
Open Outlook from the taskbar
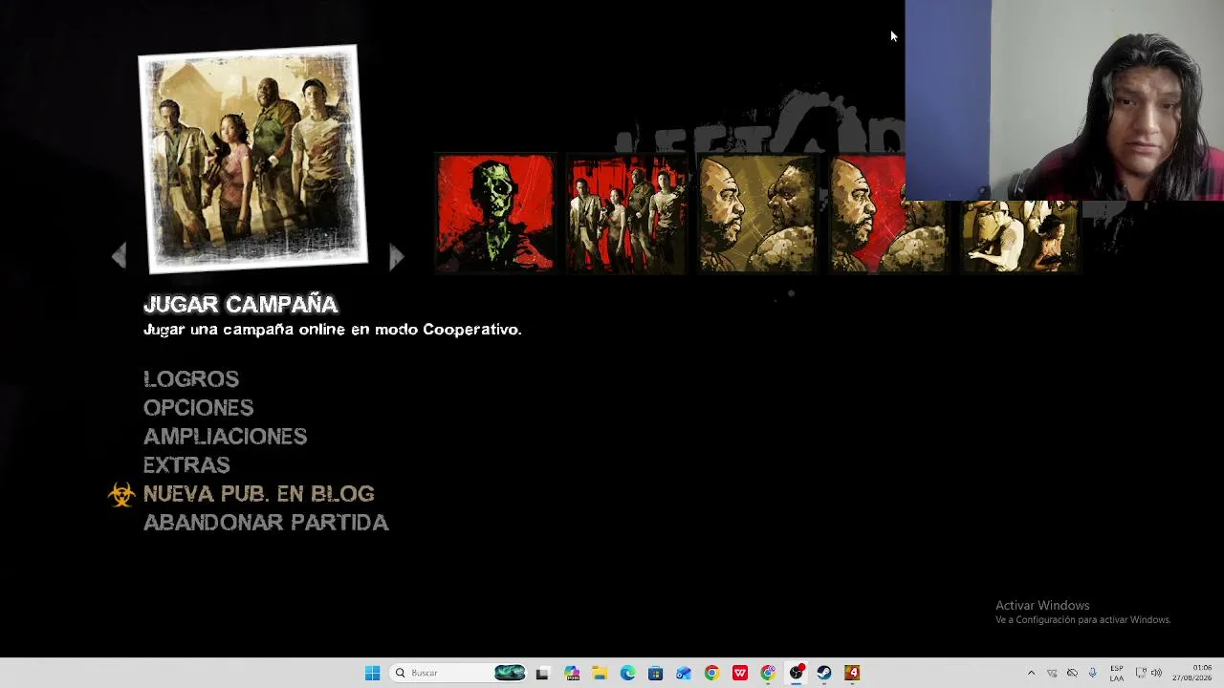pos(684,673)
